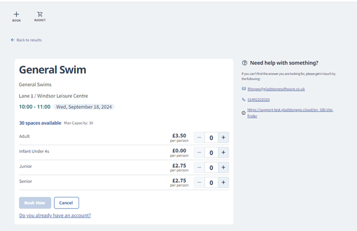357x231 pixels.
Task: Decrease Adult ticket count with minus
Action: (199, 137)
